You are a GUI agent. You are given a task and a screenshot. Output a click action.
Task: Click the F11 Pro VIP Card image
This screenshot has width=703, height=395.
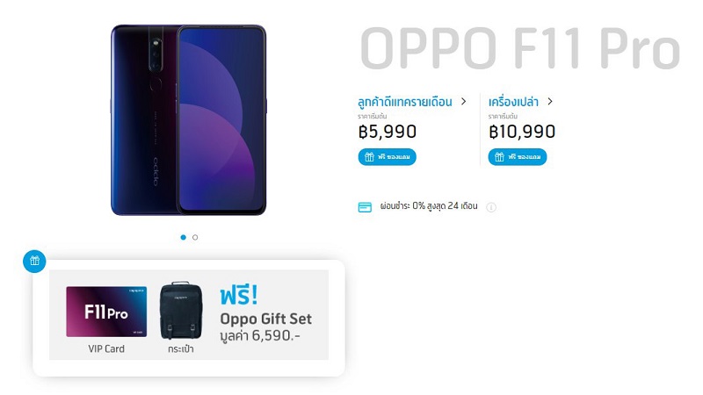pos(106,312)
